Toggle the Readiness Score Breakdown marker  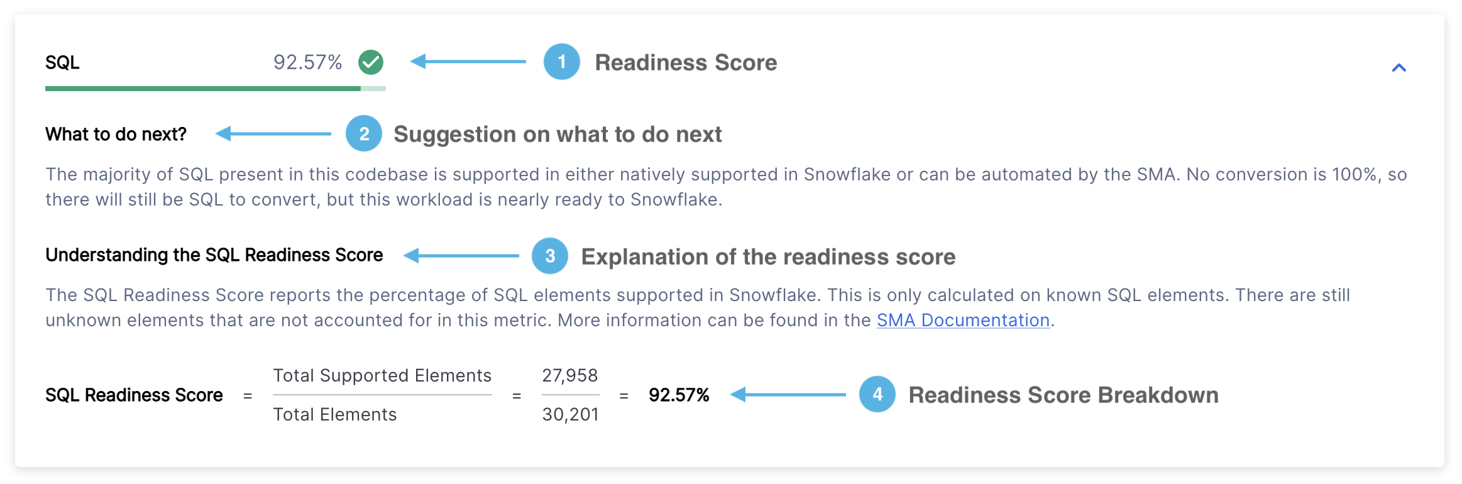point(877,394)
